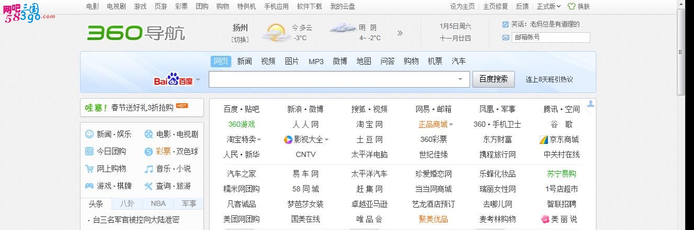Open 我的云盘 in the top menu
The image size is (694, 230).
coord(343,6)
